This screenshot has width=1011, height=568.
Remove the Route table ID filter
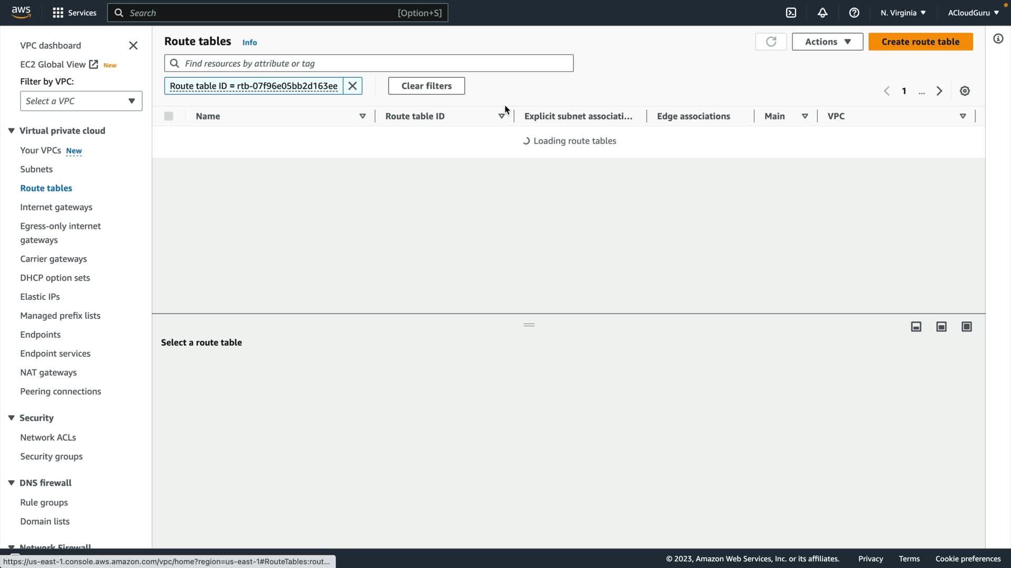pos(353,86)
